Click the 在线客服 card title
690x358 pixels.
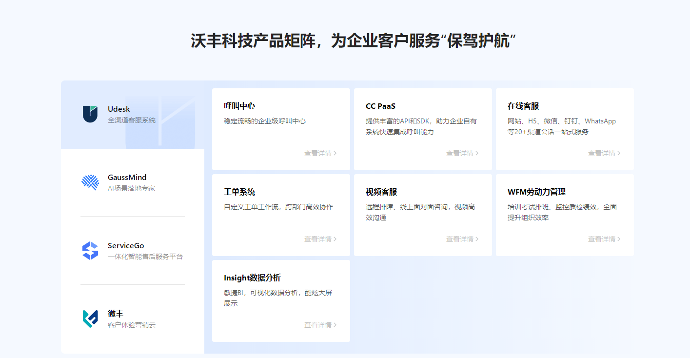coord(523,106)
